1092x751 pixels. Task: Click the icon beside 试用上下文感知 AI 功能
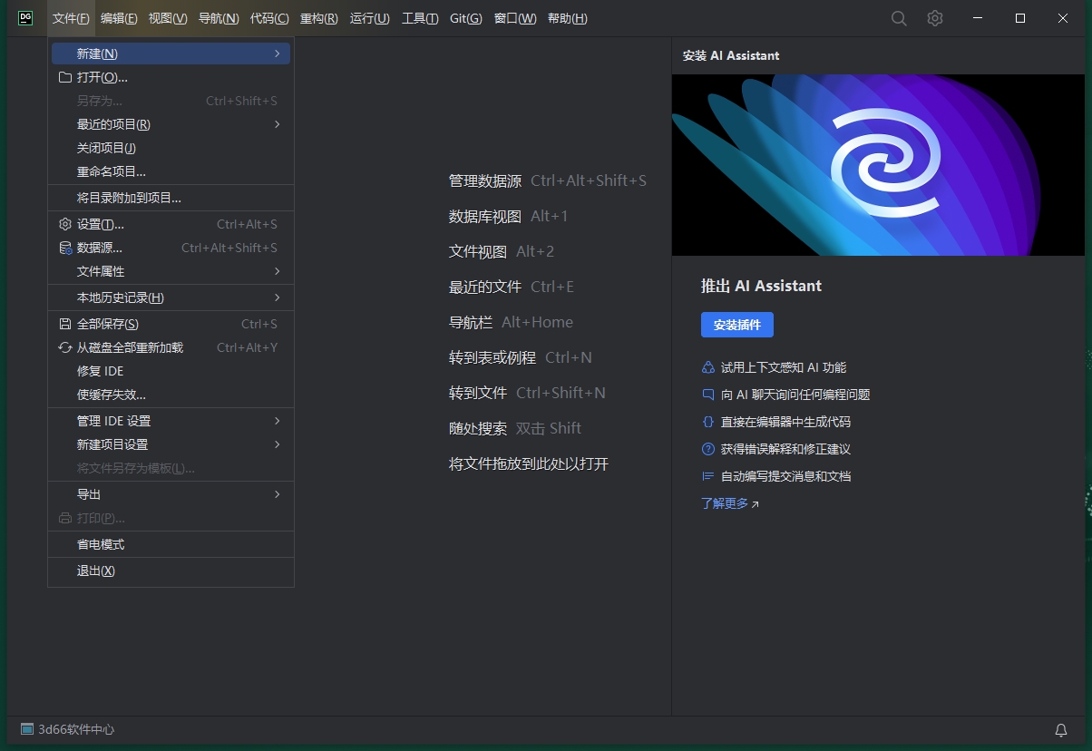coord(708,367)
